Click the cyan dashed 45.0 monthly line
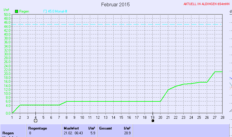The height and width of the screenshot is (137, 232). click(x=120, y=24)
